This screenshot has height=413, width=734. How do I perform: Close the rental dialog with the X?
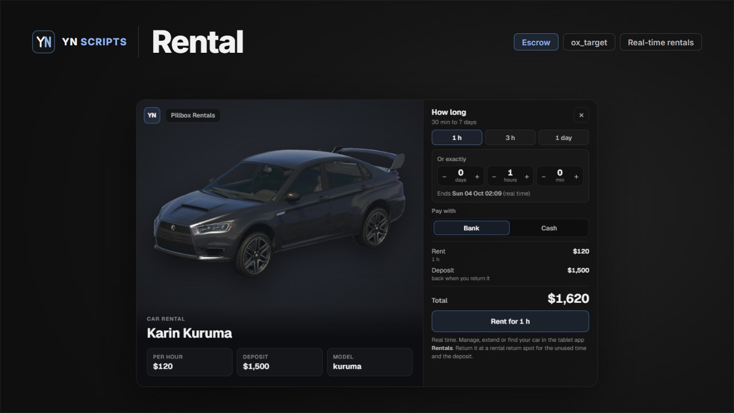[x=581, y=115]
